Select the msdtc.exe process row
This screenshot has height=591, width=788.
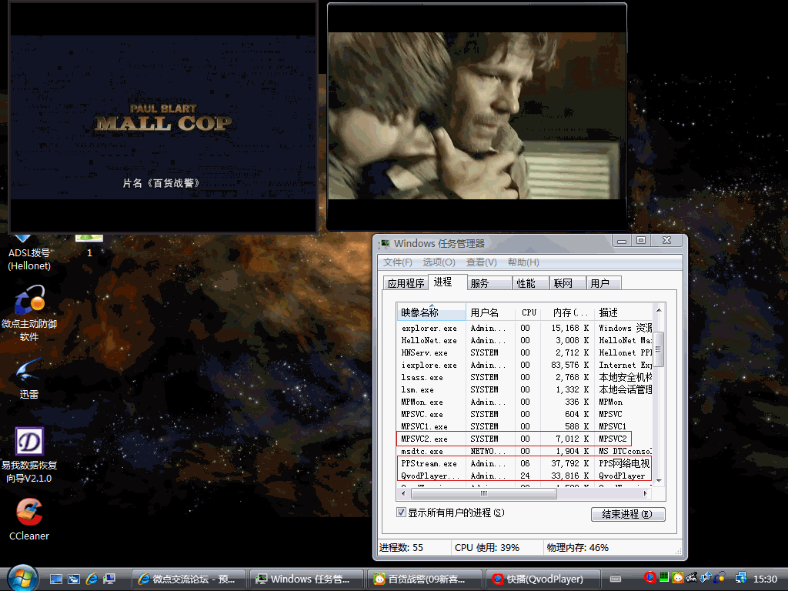[524, 451]
